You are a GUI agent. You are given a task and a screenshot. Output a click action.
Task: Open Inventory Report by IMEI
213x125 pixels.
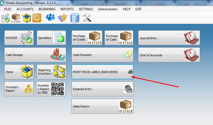(51, 89)
